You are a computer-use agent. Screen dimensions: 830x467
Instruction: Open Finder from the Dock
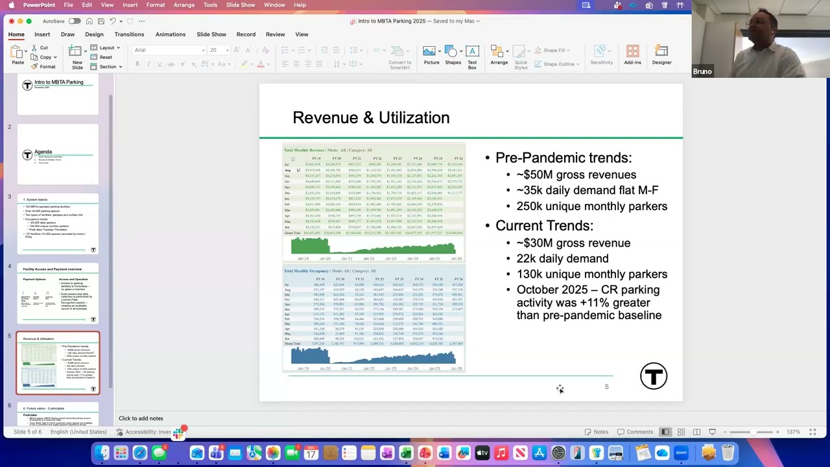pos(102,453)
